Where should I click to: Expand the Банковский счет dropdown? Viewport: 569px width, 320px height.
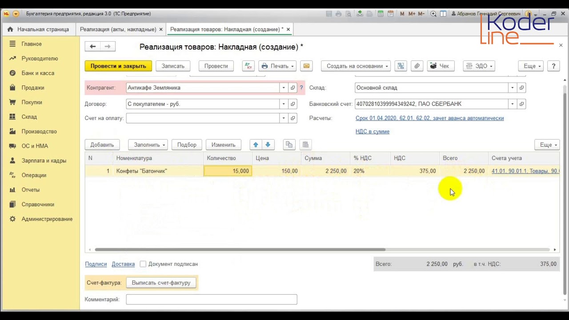512,104
